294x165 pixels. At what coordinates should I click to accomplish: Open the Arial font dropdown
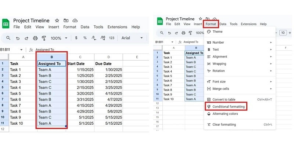[132, 38]
